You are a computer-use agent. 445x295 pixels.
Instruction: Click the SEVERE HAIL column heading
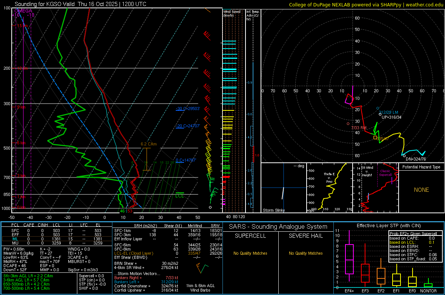click(305, 236)
